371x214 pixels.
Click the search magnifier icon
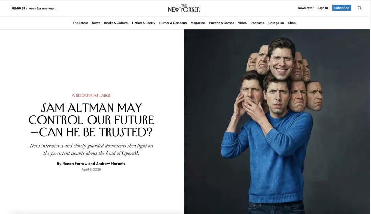tap(359, 8)
